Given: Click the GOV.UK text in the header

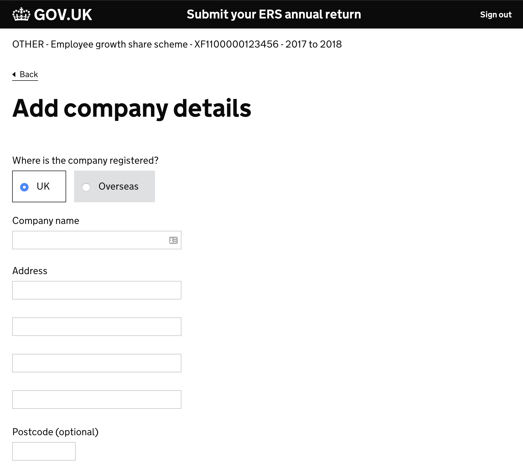Looking at the screenshot, I should [x=63, y=15].
